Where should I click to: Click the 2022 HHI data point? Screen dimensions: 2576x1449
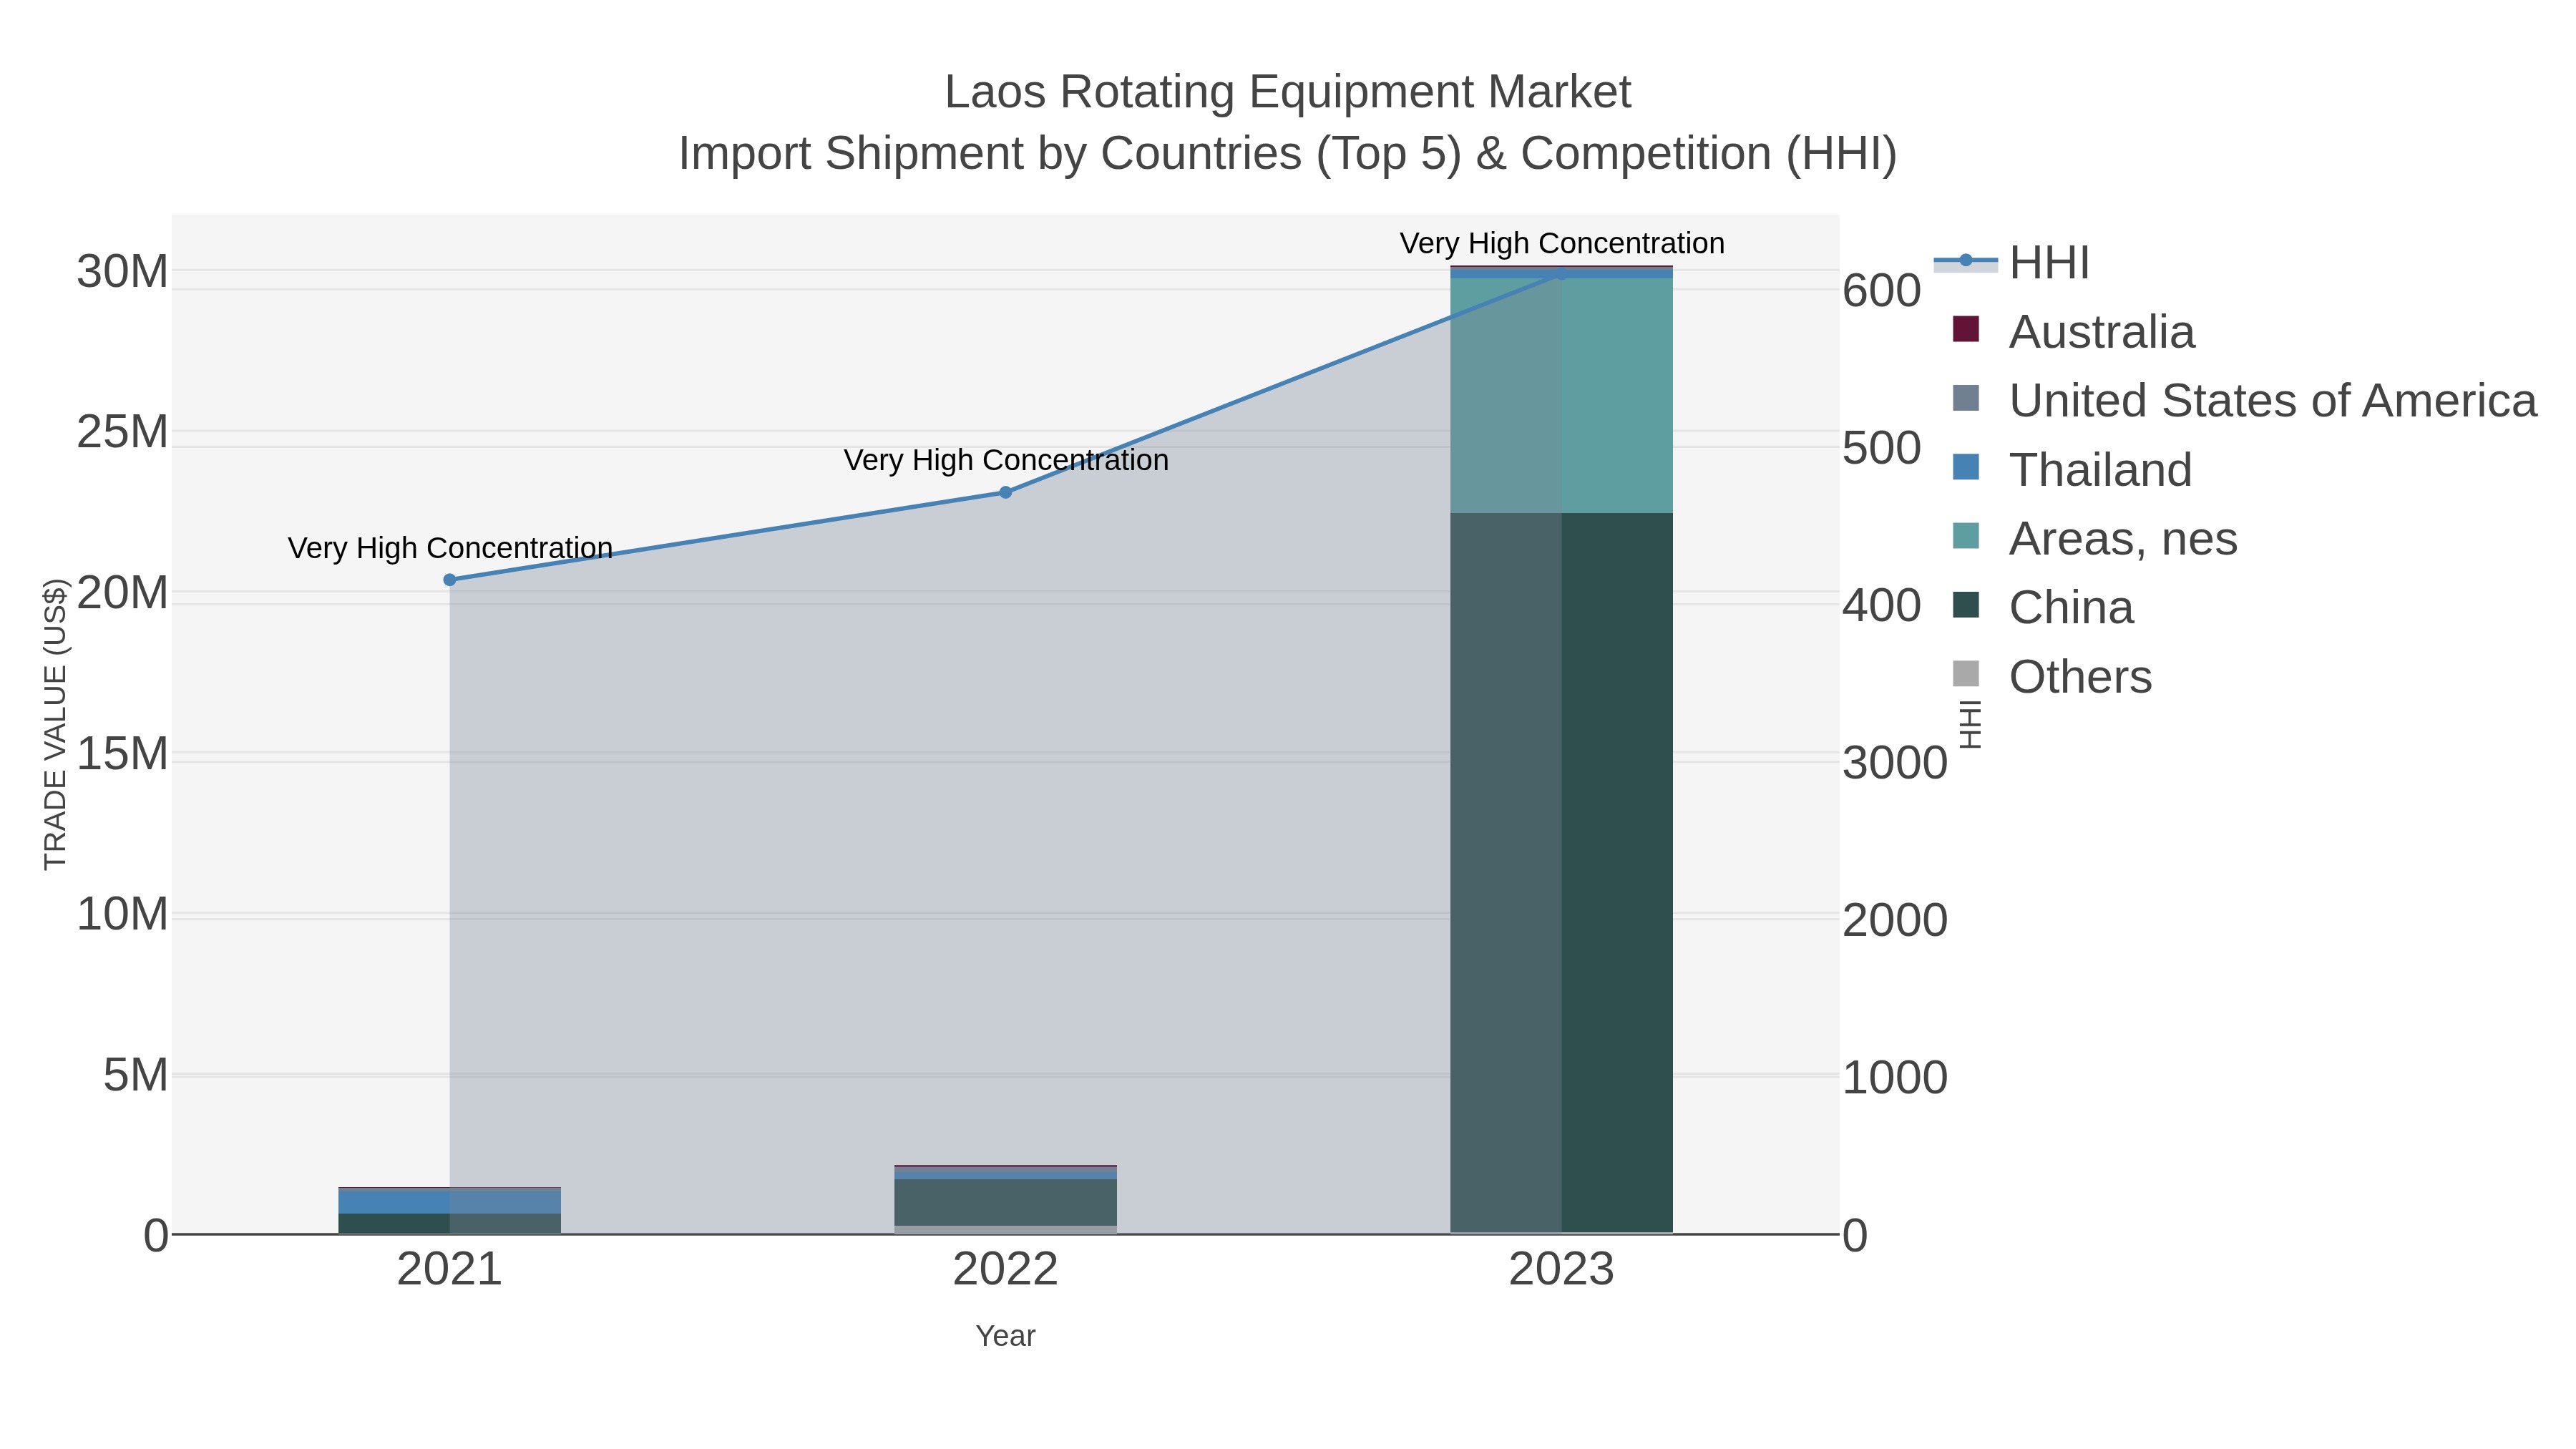(x=1006, y=492)
